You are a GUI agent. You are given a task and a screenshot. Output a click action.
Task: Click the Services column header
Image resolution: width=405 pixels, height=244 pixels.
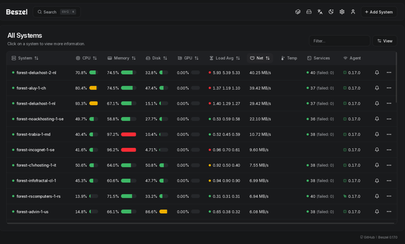coord(318,58)
